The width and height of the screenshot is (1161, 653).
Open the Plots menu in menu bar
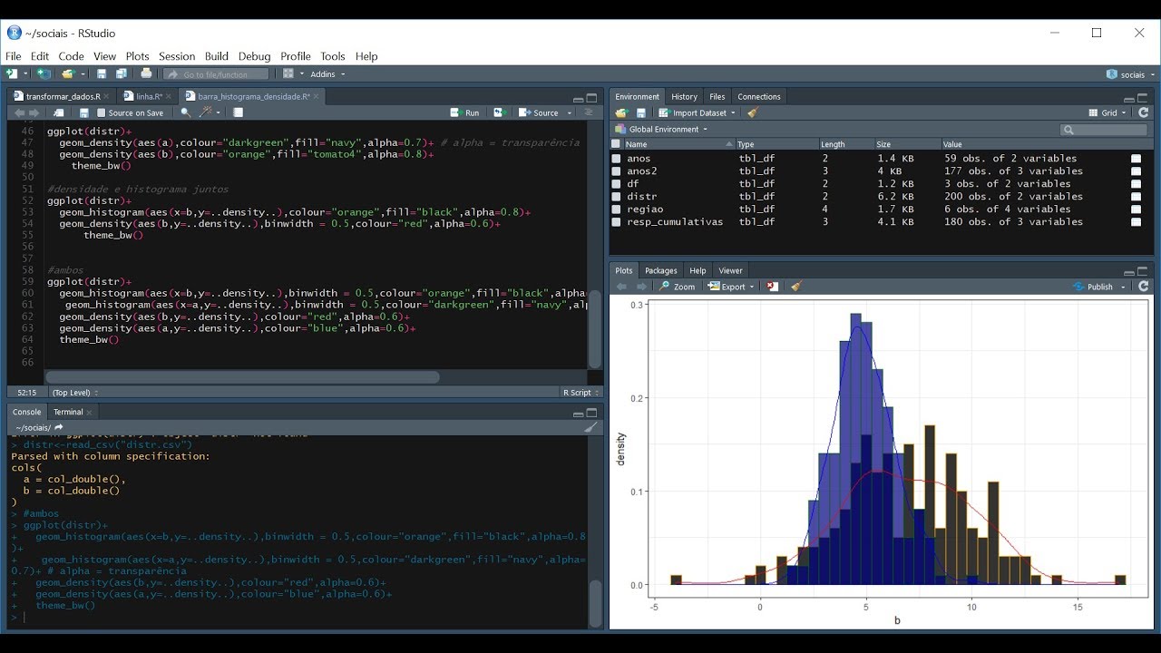click(137, 56)
